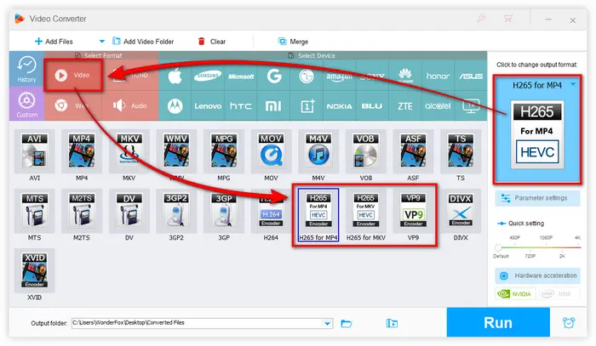Choose the XVID encoder format

[35, 271]
